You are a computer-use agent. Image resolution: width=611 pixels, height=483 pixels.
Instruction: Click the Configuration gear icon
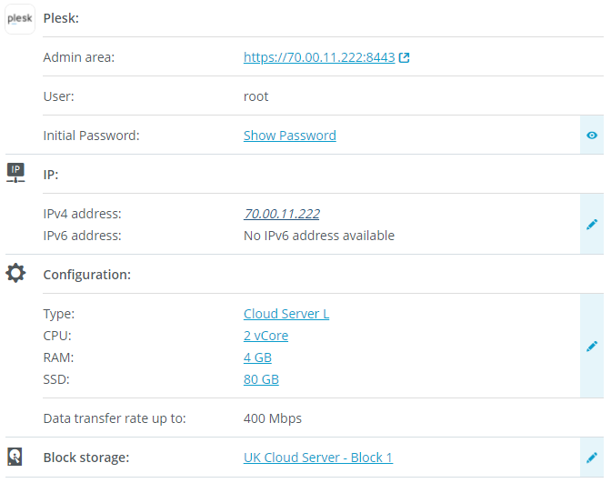tap(16, 273)
